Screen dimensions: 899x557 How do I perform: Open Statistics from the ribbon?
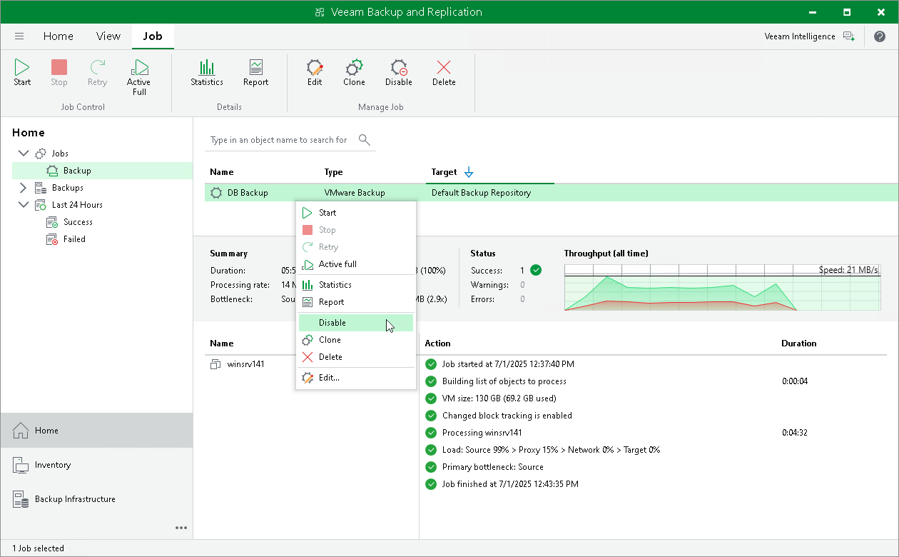click(207, 73)
